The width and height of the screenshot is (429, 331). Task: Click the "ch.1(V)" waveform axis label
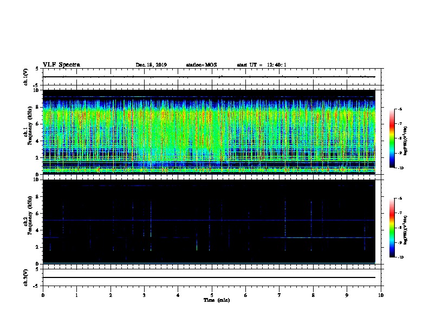[x=26, y=77]
